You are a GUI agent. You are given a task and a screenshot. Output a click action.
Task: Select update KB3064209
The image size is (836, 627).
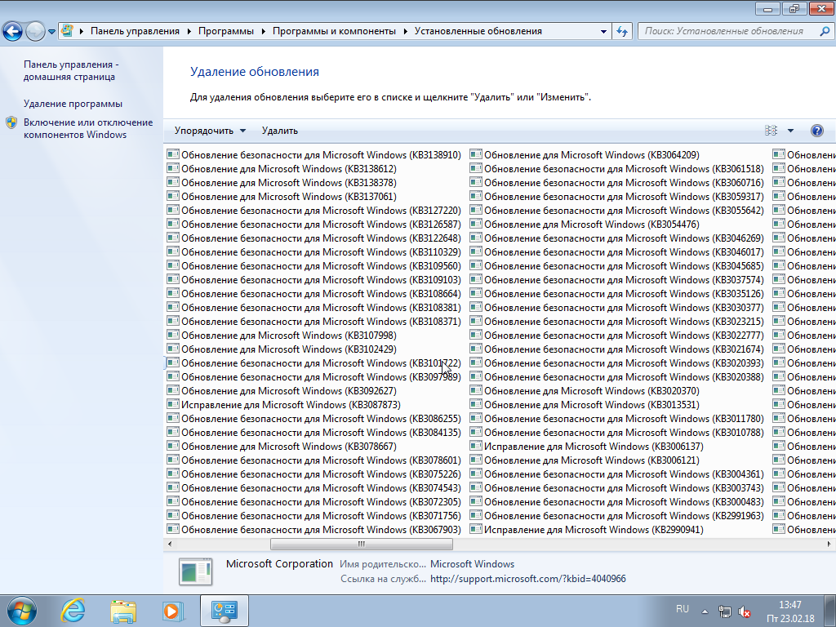click(585, 154)
